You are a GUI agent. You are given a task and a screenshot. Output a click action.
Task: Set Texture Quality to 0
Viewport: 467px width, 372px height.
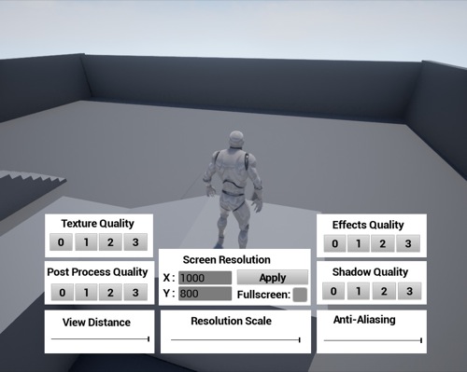tap(61, 242)
